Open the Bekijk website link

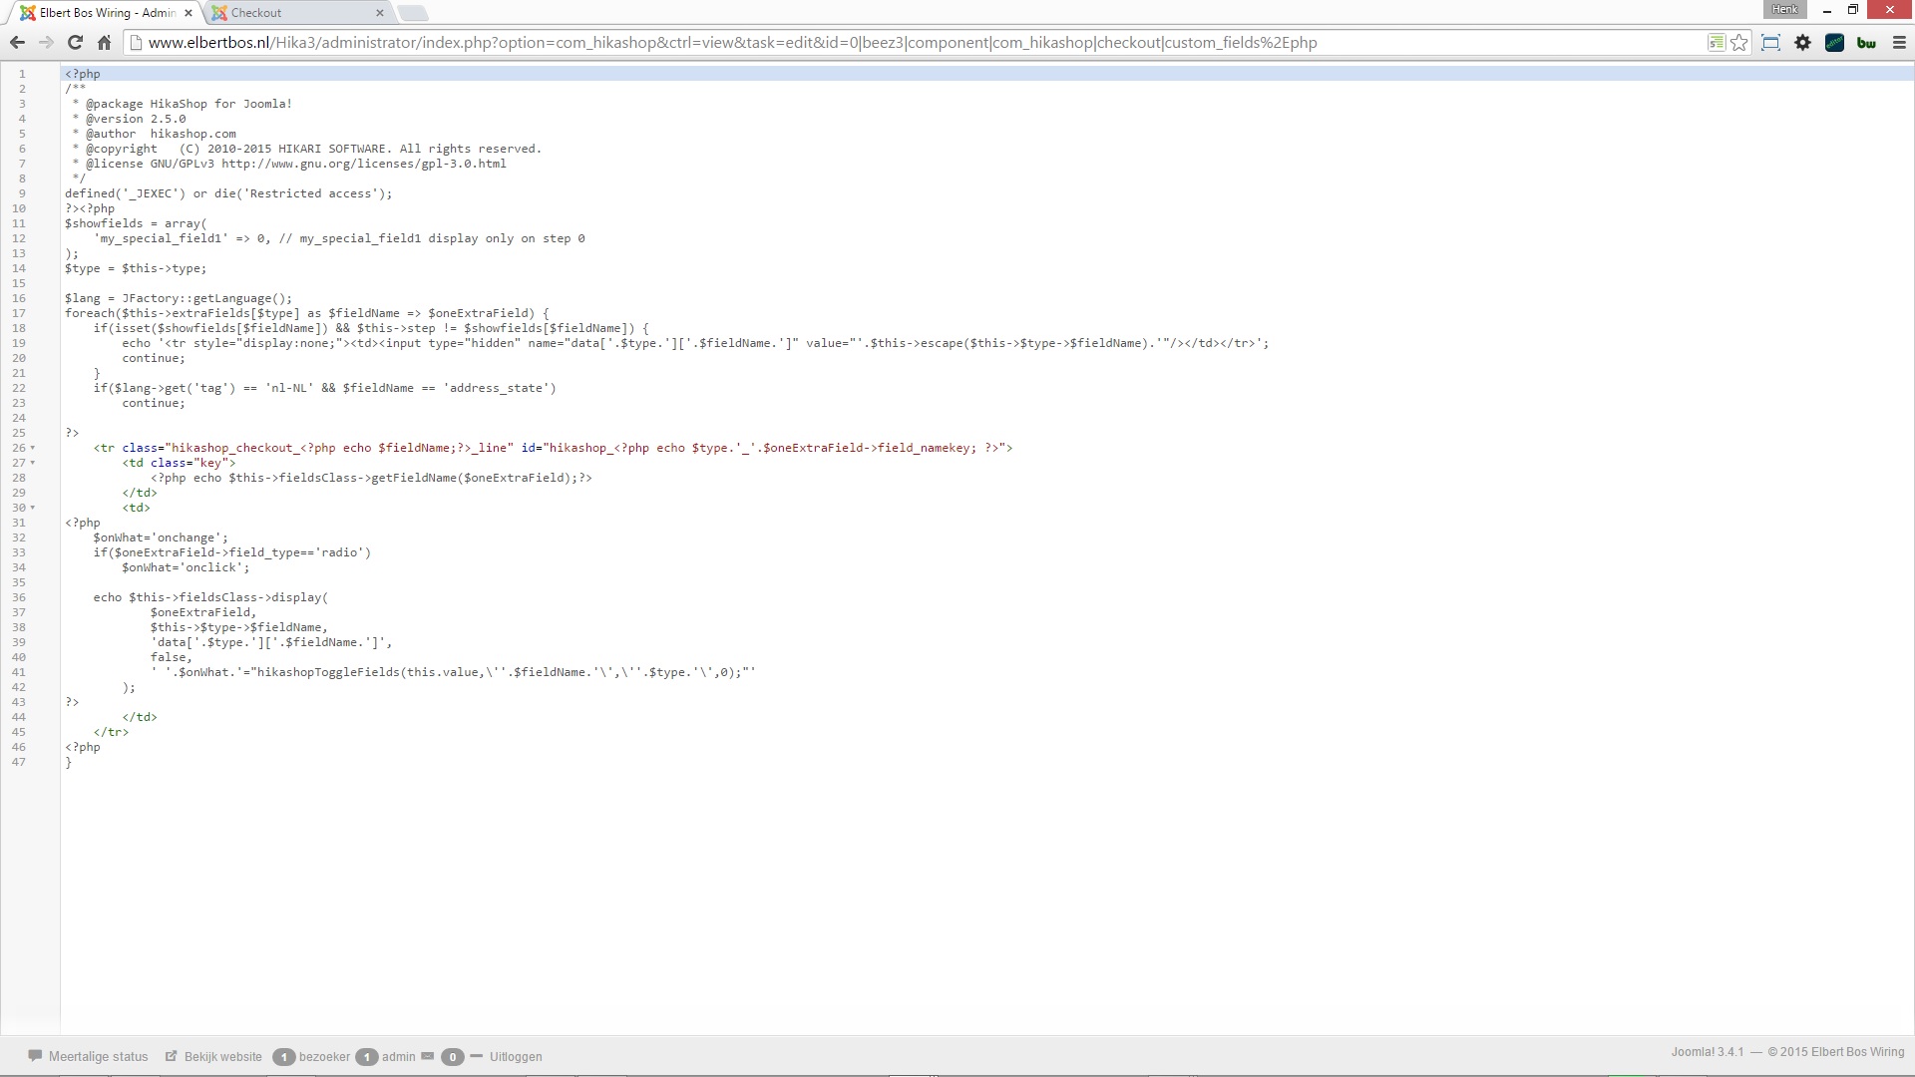(x=222, y=1057)
